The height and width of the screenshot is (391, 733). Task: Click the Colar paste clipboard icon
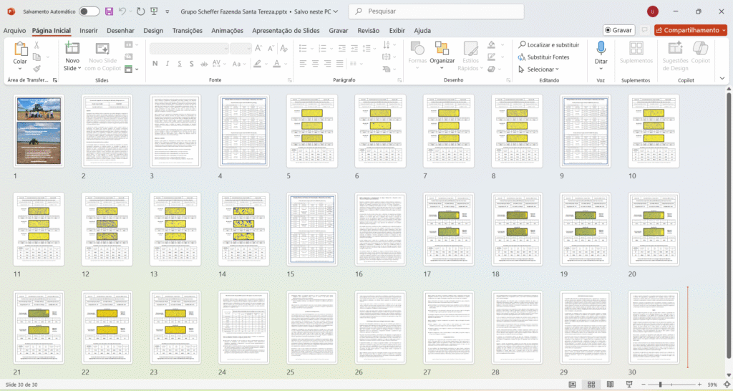tap(20, 49)
